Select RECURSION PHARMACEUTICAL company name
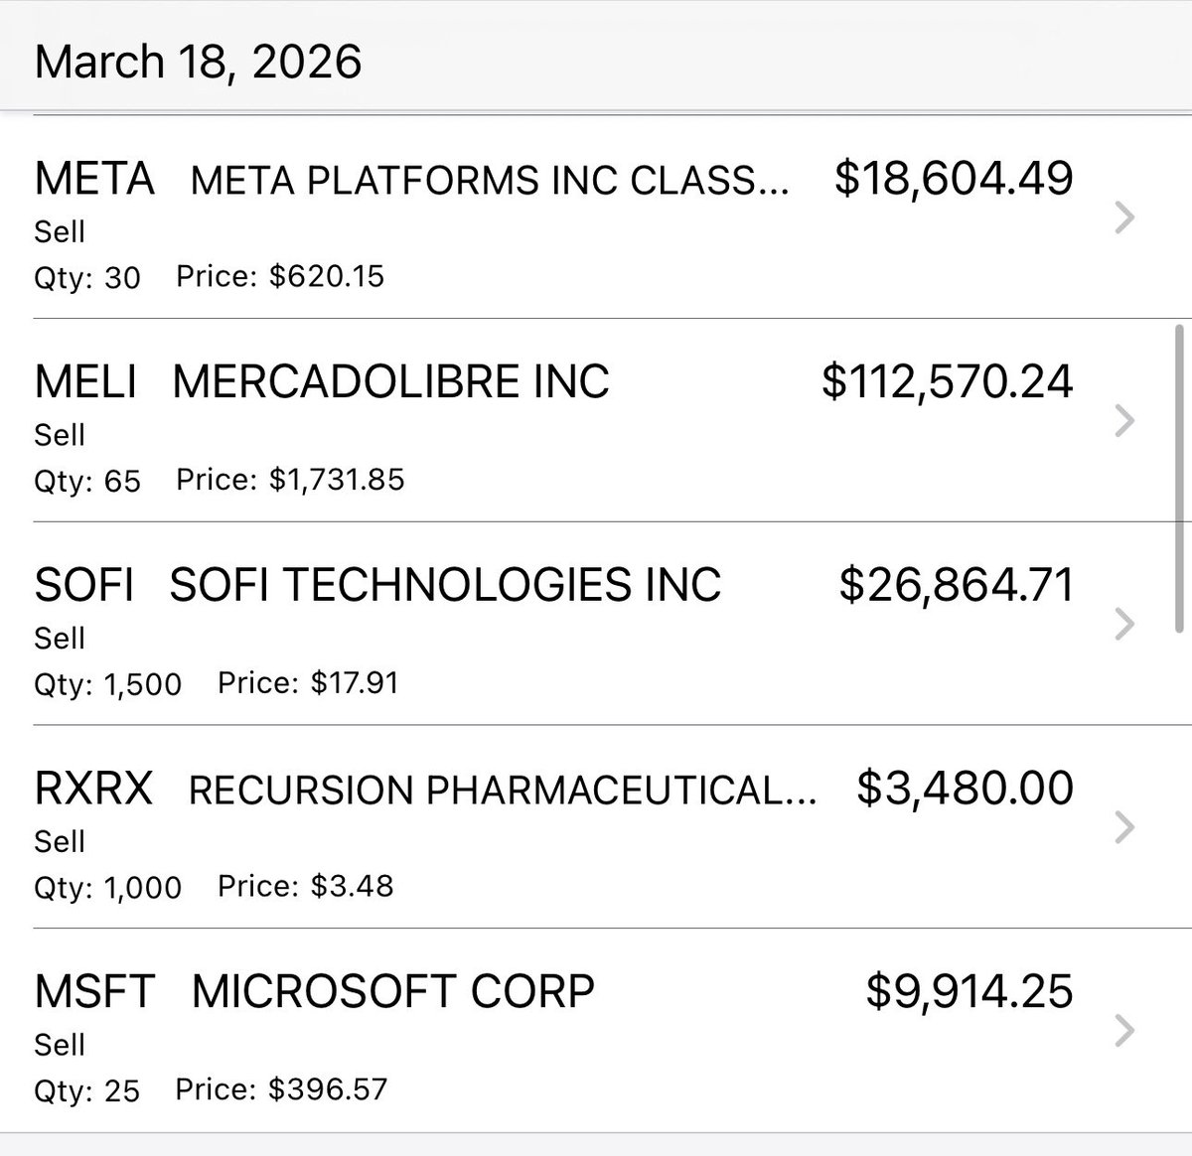The width and height of the screenshot is (1192, 1156). tap(504, 790)
